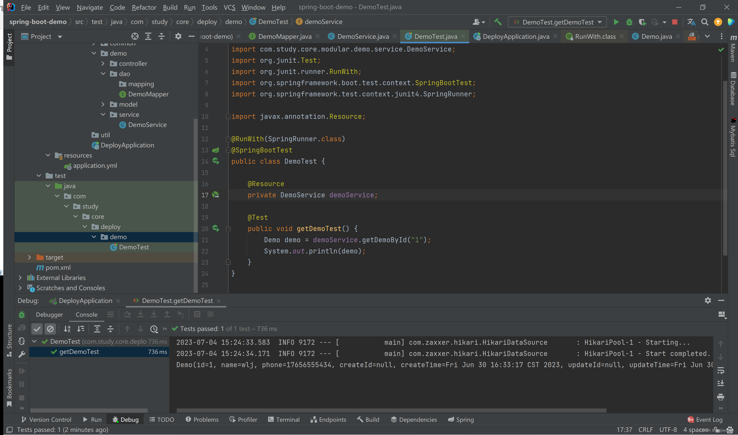Open Event Log
Viewport: 738px width, 435px height.
pos(705,419)
